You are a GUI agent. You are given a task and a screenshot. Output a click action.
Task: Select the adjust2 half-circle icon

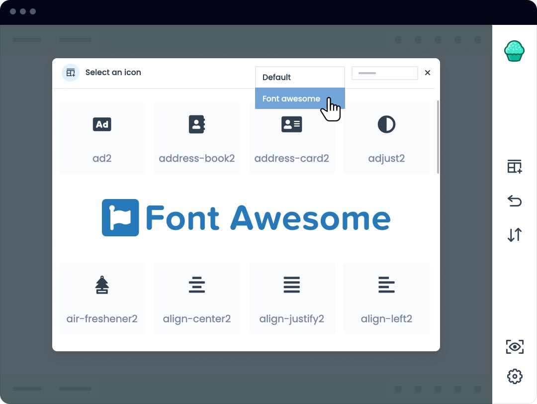[x=387, y=138]
